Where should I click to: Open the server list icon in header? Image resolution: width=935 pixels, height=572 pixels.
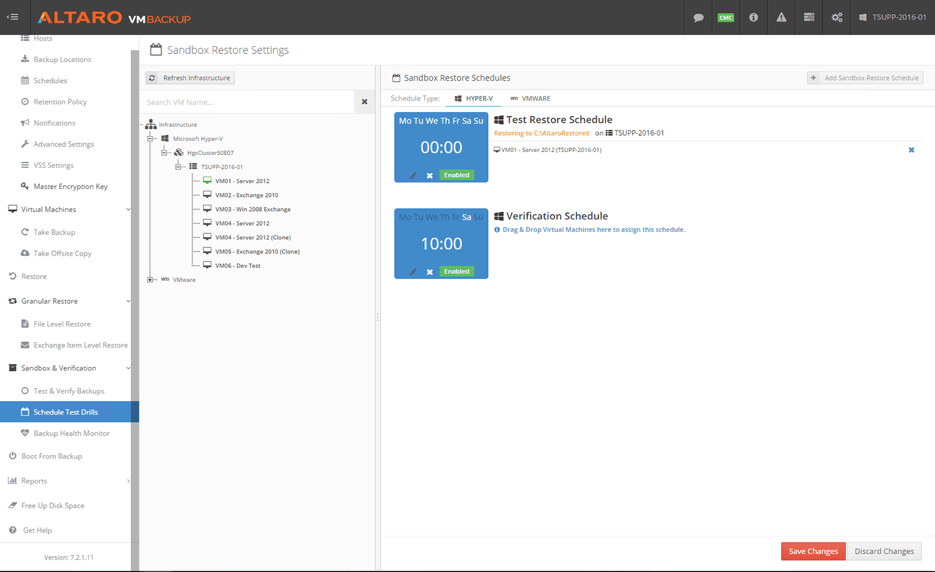[x=809, y=17]
